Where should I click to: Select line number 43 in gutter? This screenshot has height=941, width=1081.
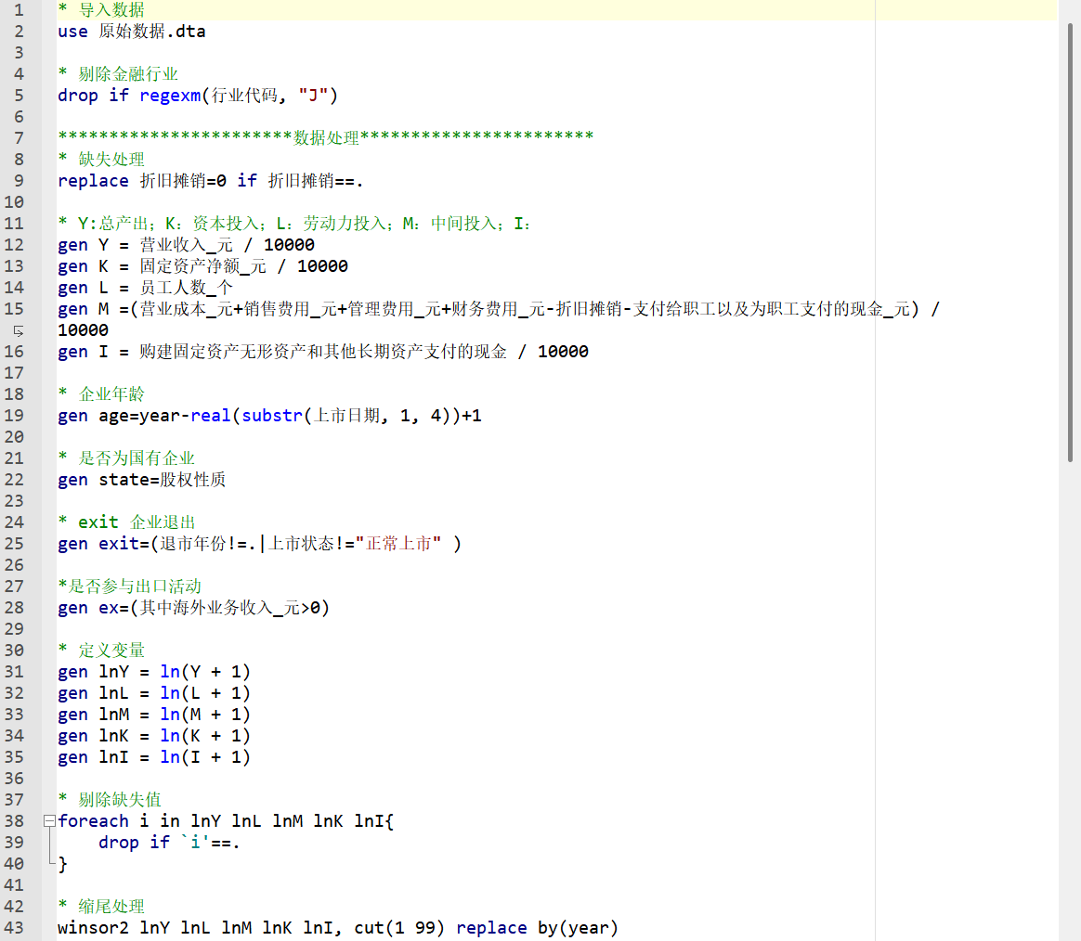pyautogui.click(x=14, y=928)
